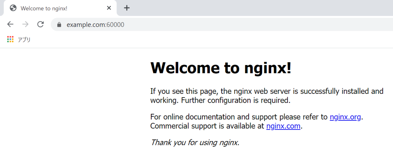393x157 pixels.
Task: Click the text 'Thank you for using nginx.'
Action: click(x=195, y=142)
